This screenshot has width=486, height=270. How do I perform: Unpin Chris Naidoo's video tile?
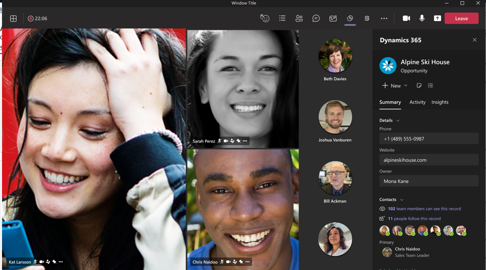point(241,262)
